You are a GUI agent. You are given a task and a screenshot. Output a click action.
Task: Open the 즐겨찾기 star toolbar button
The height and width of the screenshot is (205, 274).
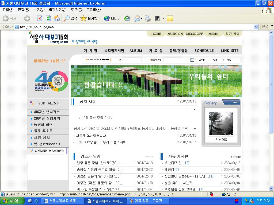[x=90, y=18]
